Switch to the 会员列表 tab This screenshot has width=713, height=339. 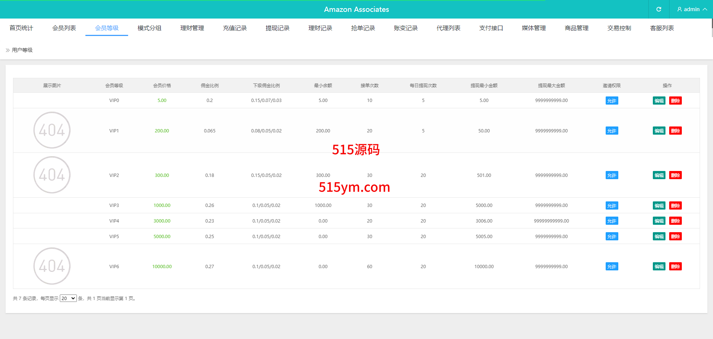[x=64, y=28]
